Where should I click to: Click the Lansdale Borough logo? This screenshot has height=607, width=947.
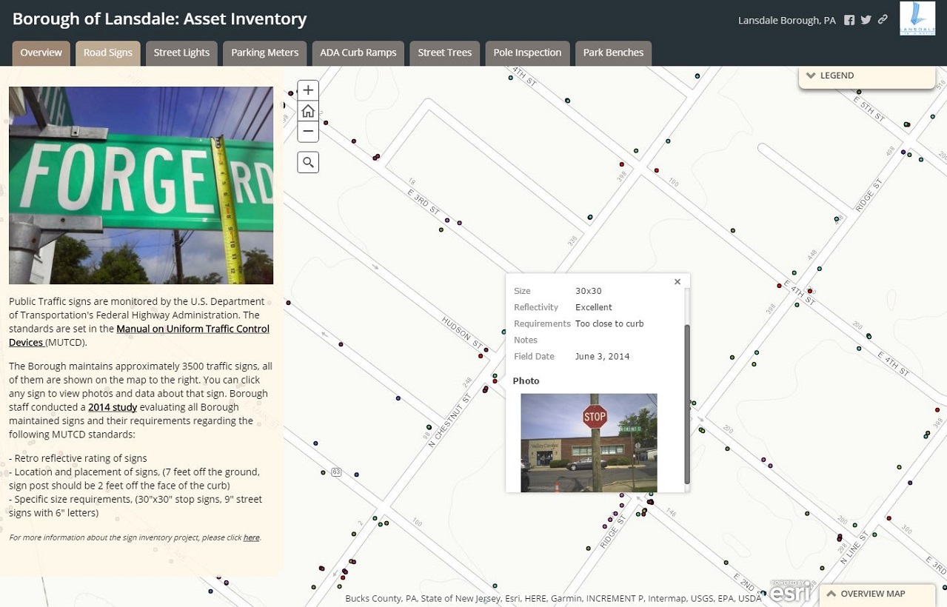(x=917, y=20)
